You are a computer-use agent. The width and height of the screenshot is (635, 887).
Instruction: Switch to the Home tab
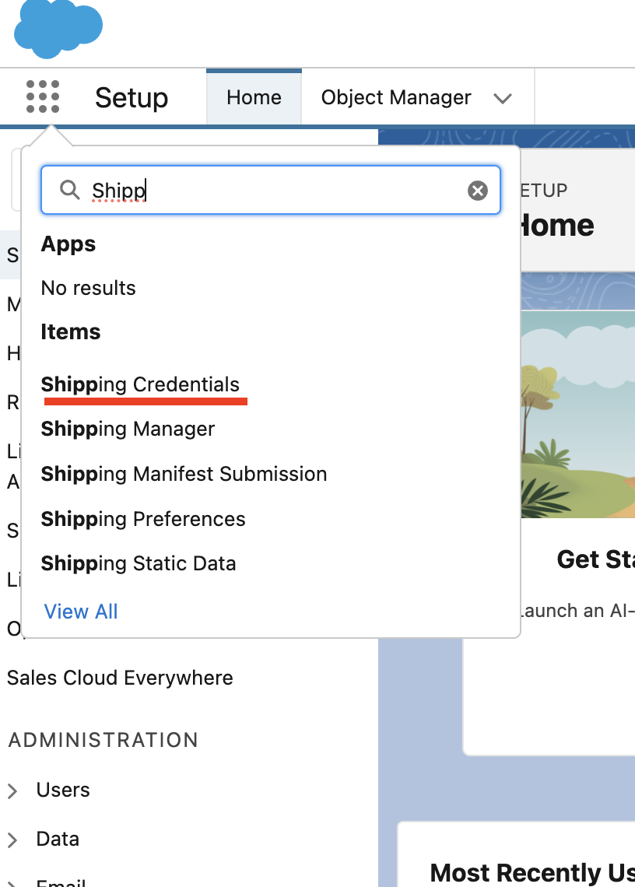click(x=254, y=96)
